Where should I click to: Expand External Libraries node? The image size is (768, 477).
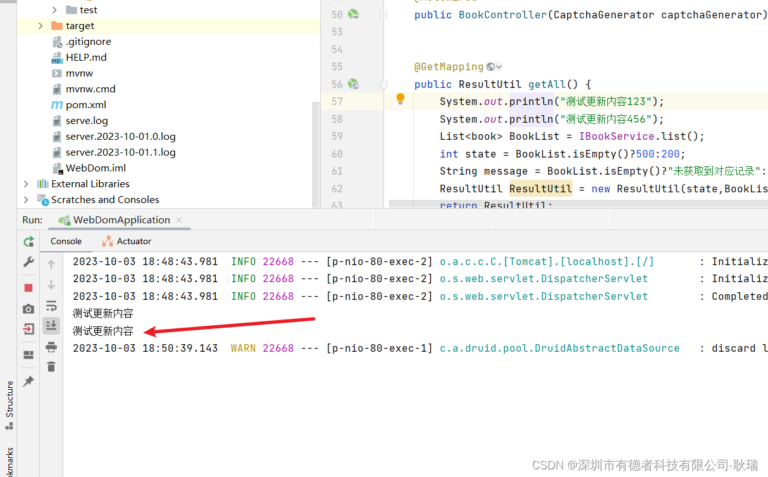(x=26, y=183)
